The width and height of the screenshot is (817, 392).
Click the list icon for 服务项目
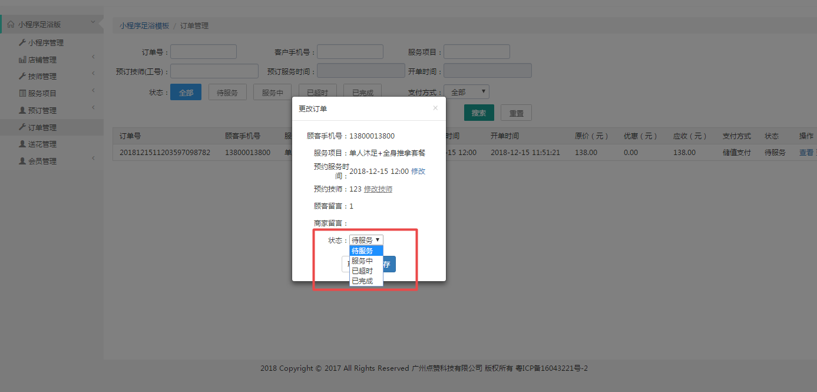click(x=22, y=93)
